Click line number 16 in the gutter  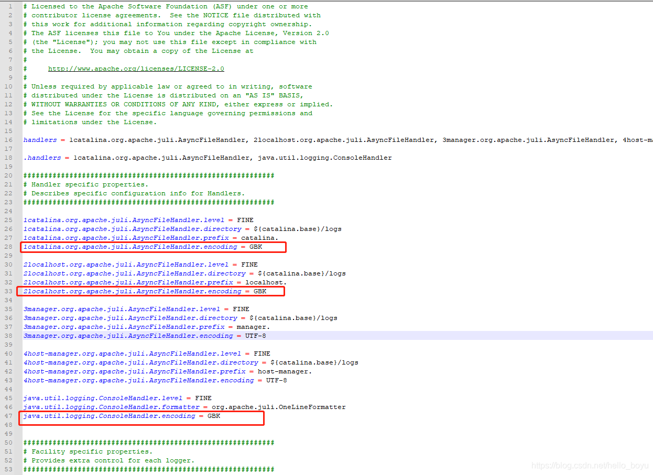(8, 140)
